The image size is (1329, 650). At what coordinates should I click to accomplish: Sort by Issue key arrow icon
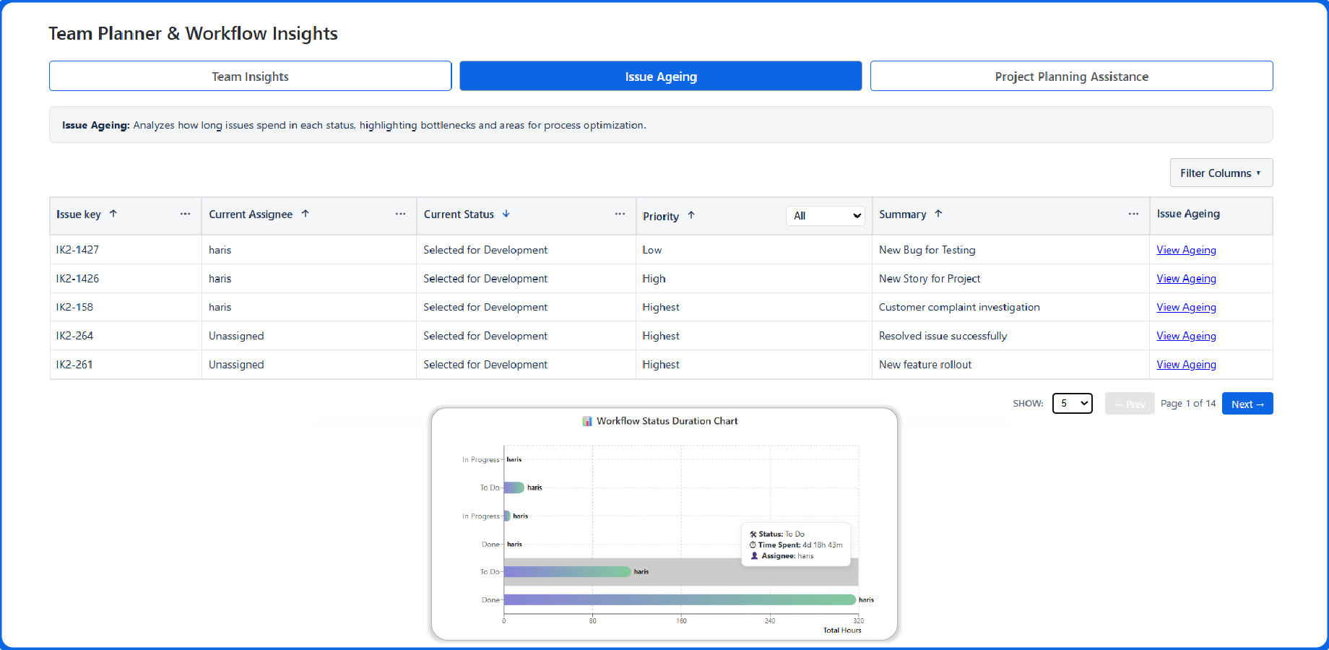113,214
